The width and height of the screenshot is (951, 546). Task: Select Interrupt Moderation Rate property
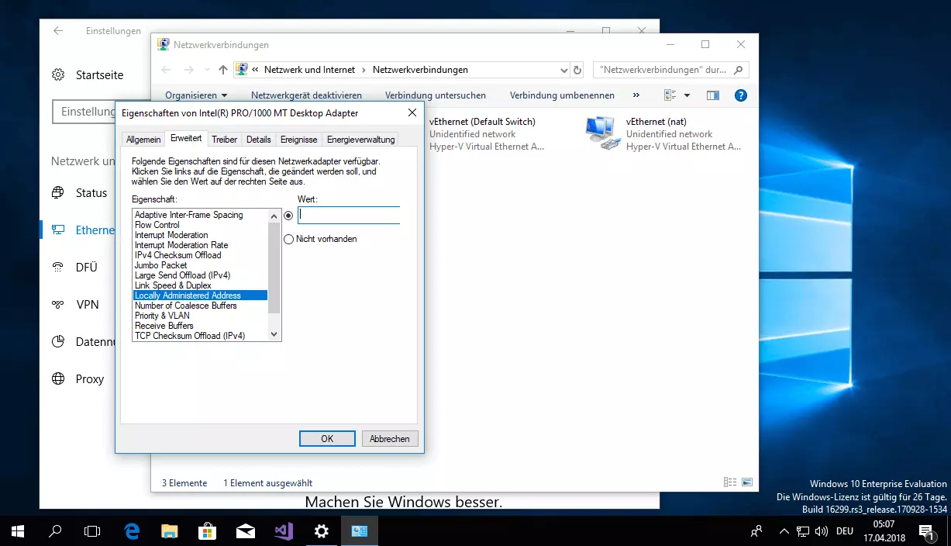click(200, 245)
